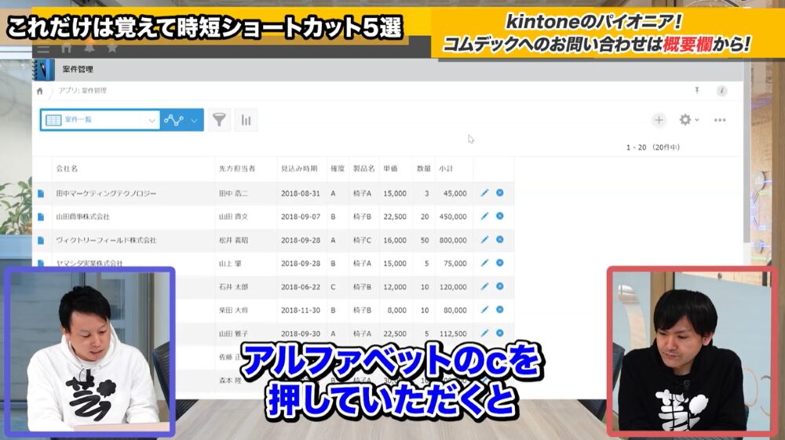The height and width of the screenshot is (440, 785).
Task: Delete the 山上 肇 row
Action: (x=499, y=263)
